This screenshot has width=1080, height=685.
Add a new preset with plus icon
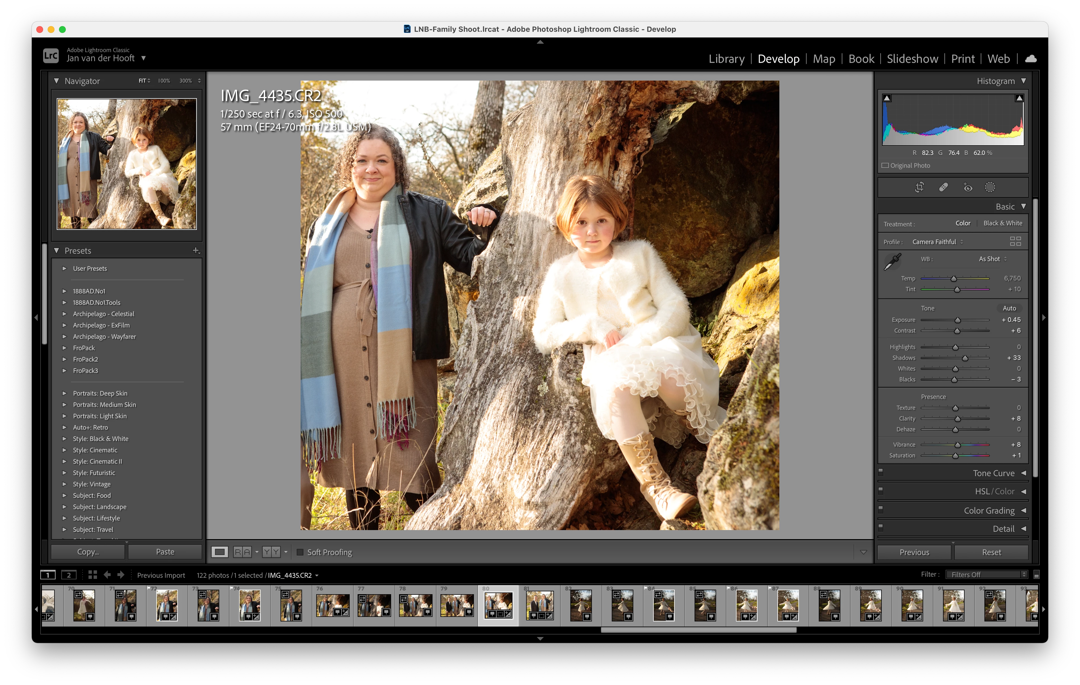195,251
